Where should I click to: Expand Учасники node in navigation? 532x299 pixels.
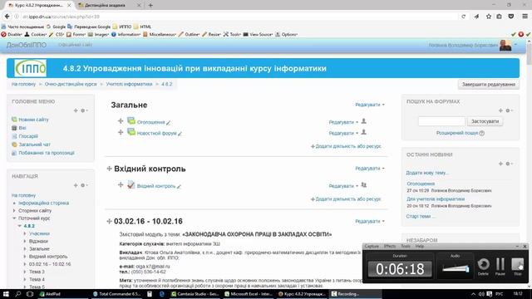click(25, 233)
